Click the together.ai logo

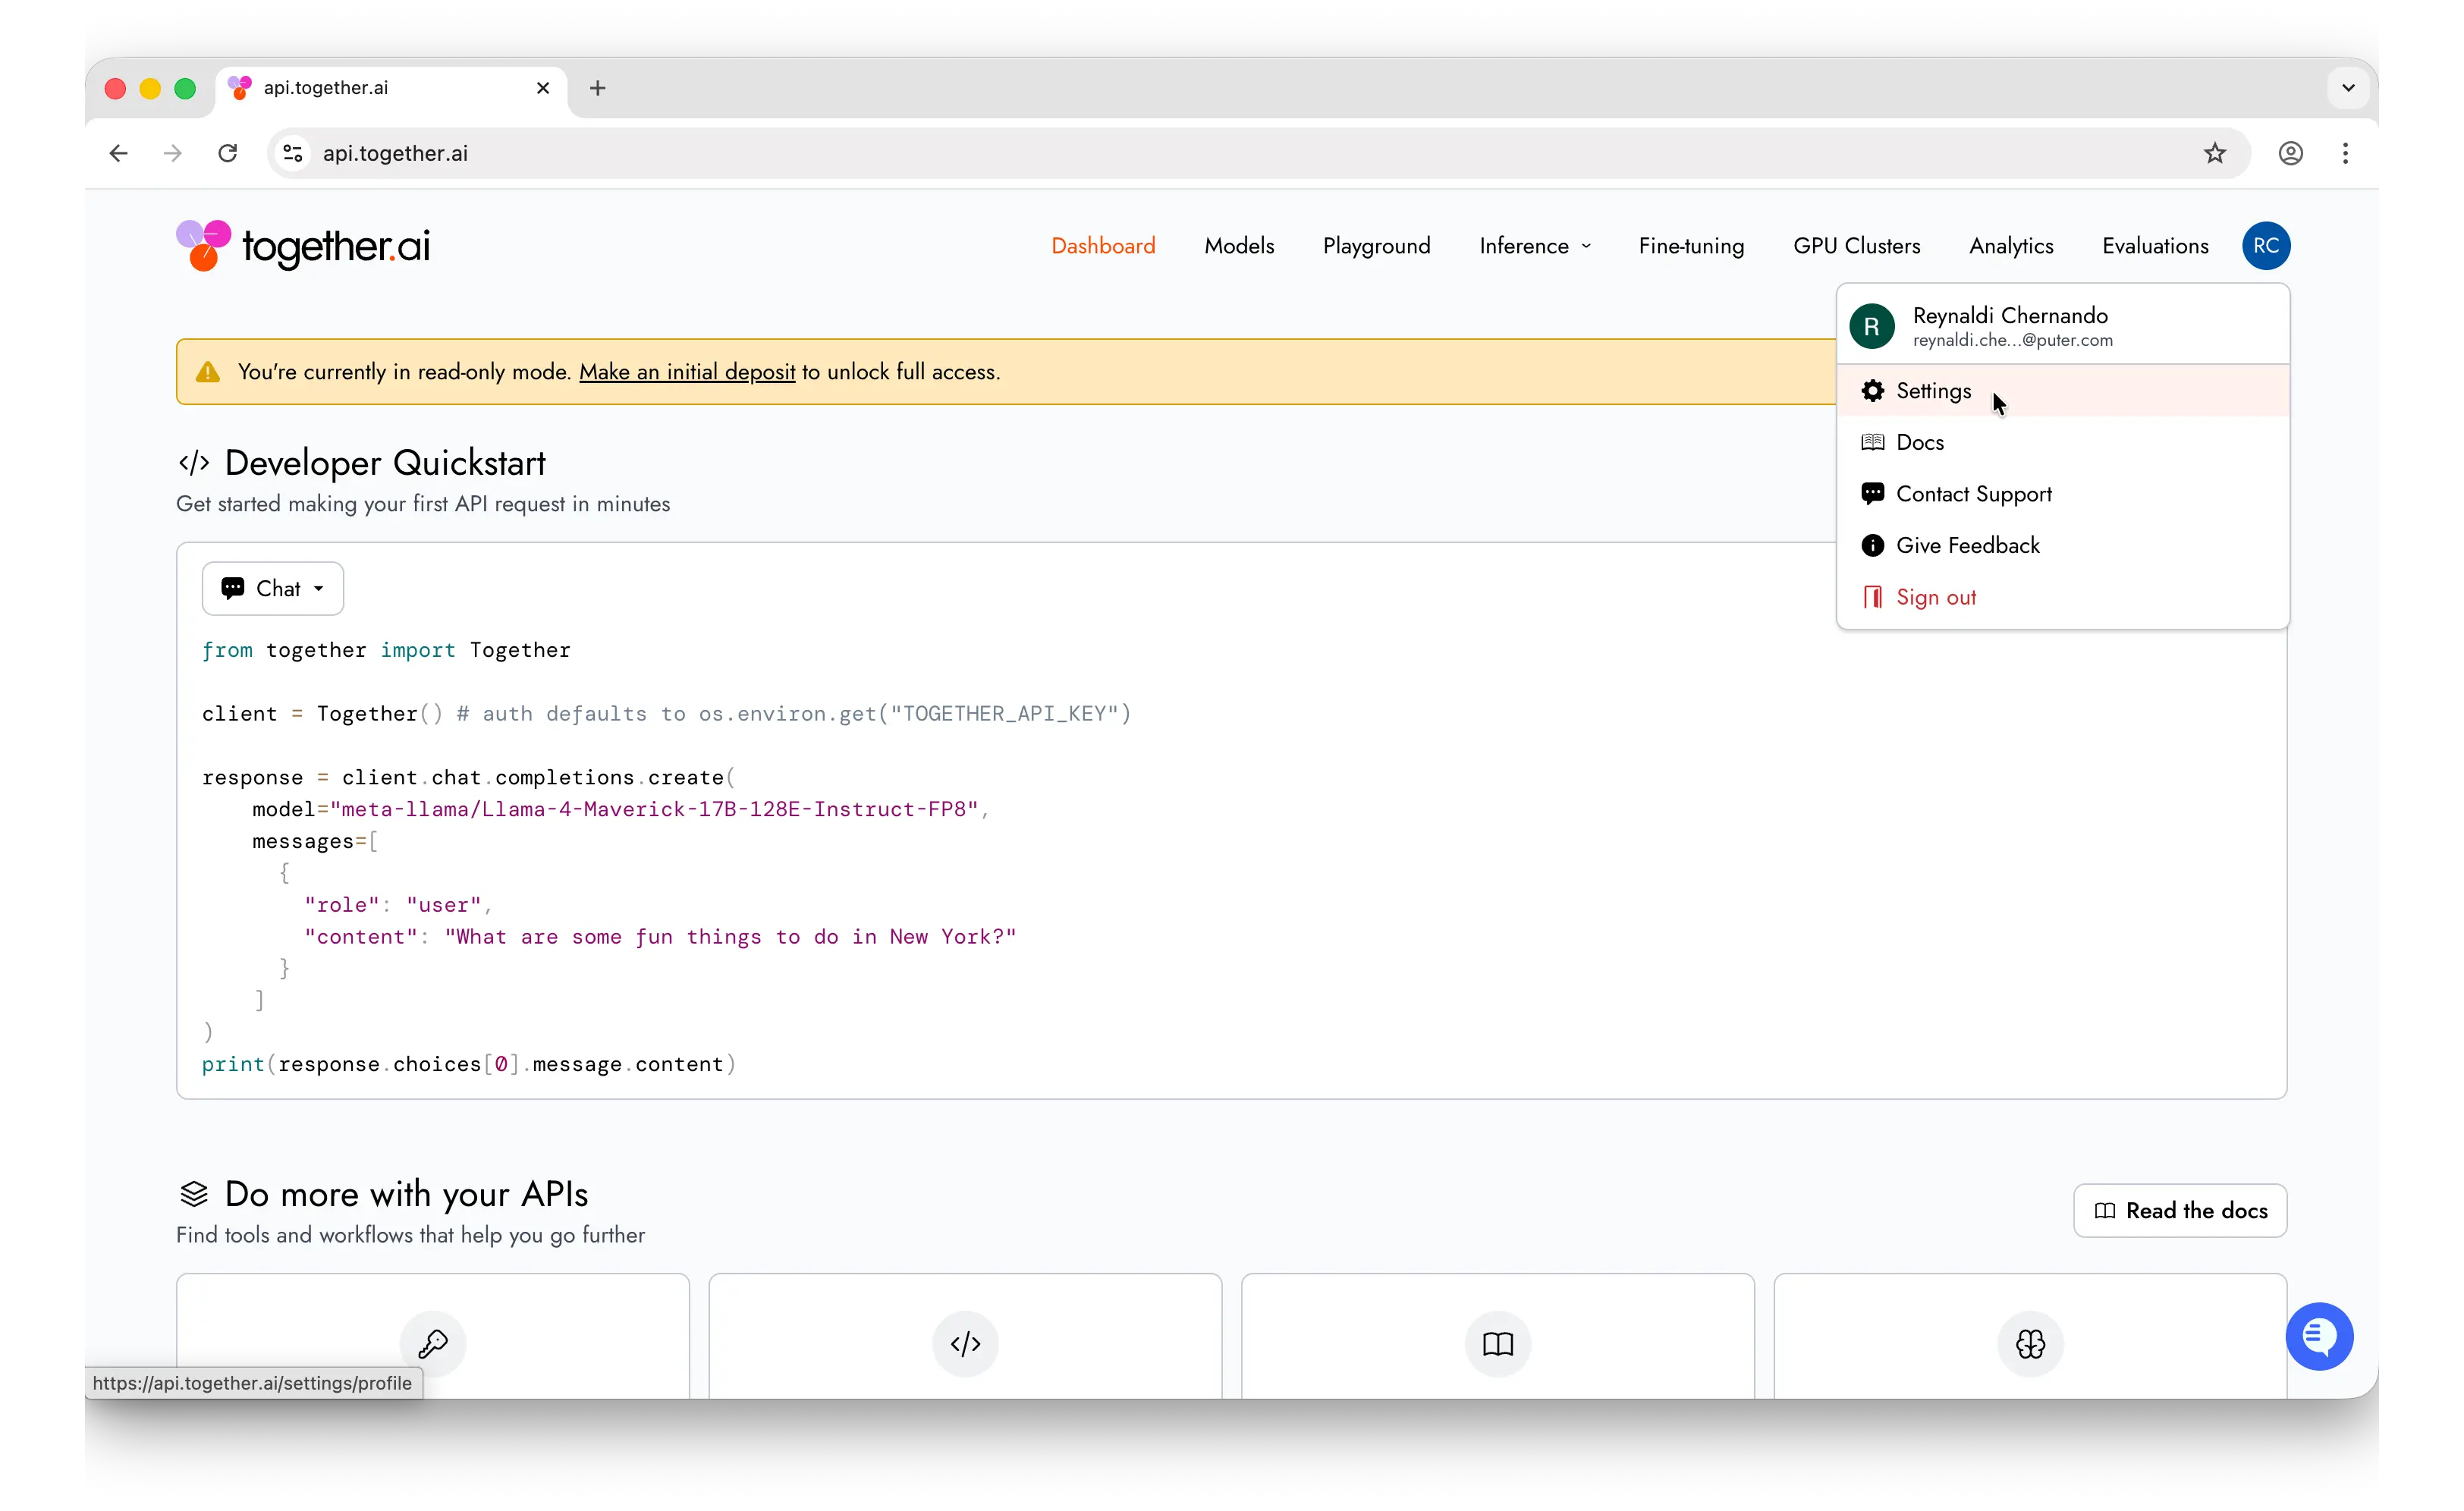pos(303,245)
